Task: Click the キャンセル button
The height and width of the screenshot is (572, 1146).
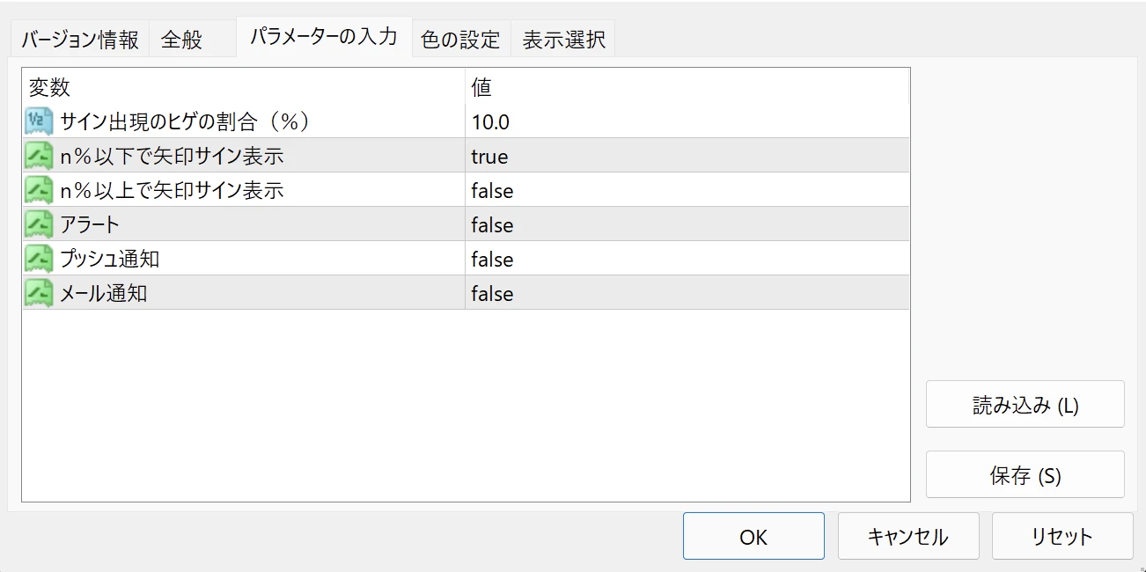Action: tap(907, 537)
